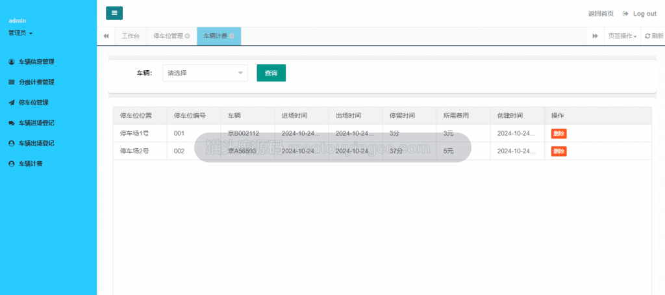This screenshot has height=295, width=665.
Task: Click the 停车位编号 column header
Action: point(194,116)
